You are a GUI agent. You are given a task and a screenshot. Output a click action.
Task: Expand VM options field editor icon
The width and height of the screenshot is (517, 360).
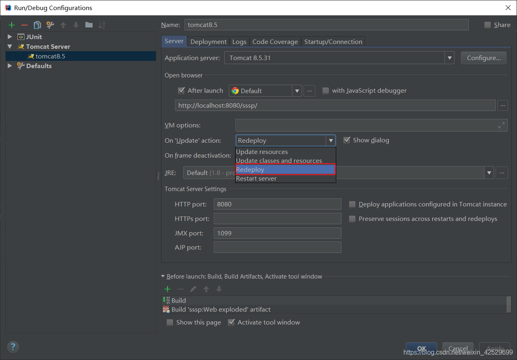click(501, 125)
